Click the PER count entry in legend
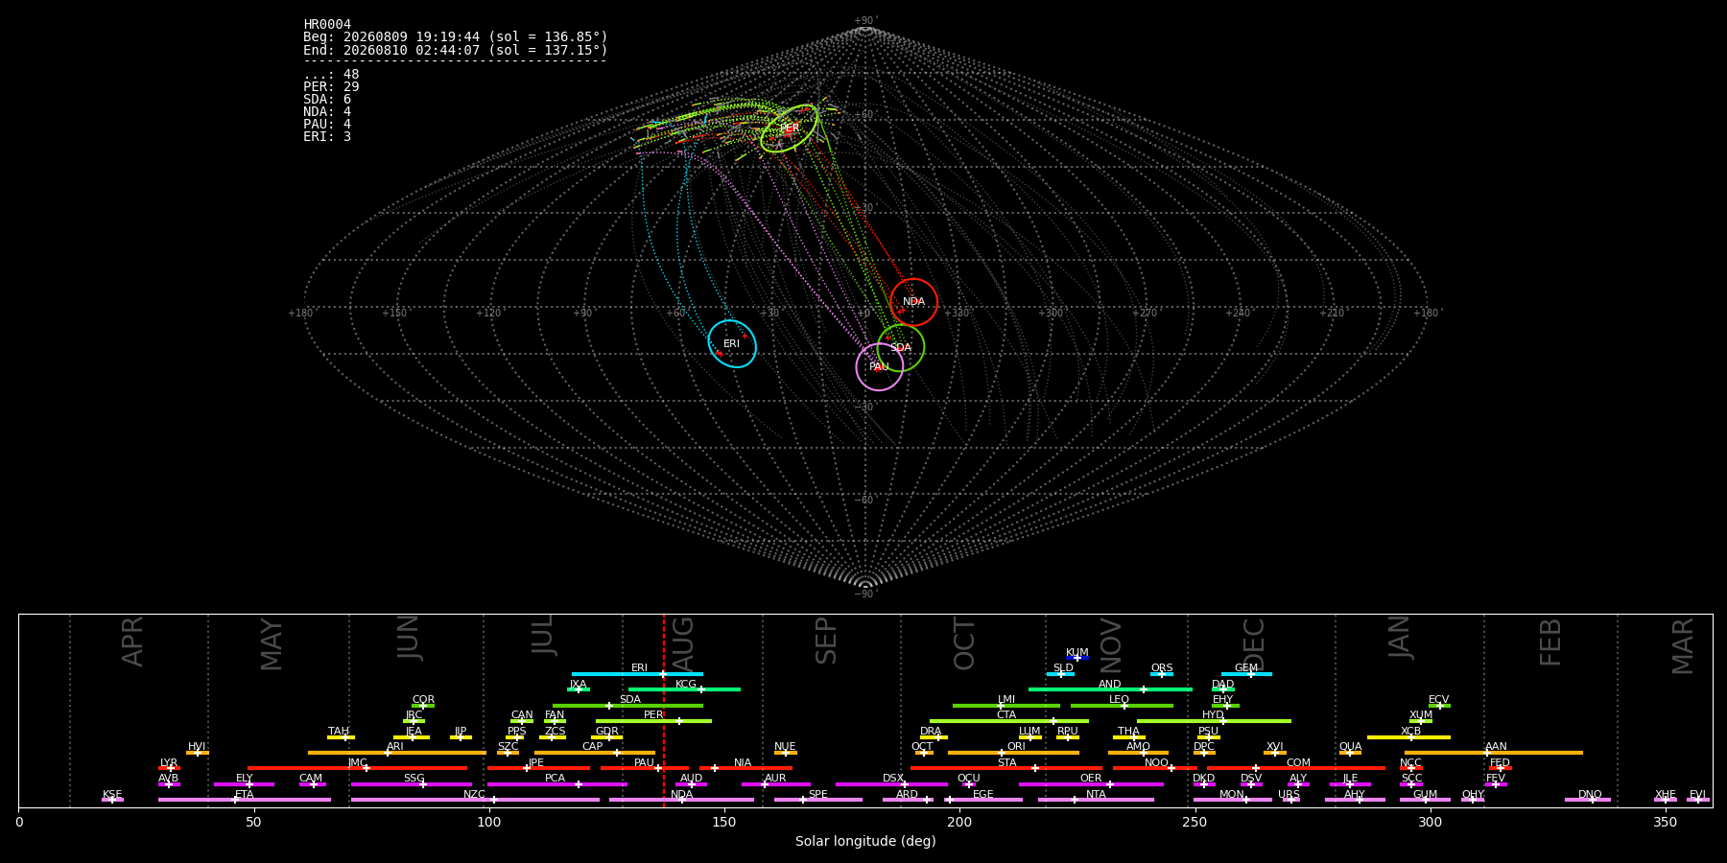Screen dimensions: 1727x863 331,86
